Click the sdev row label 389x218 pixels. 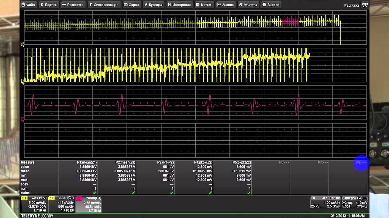[24, 184]
